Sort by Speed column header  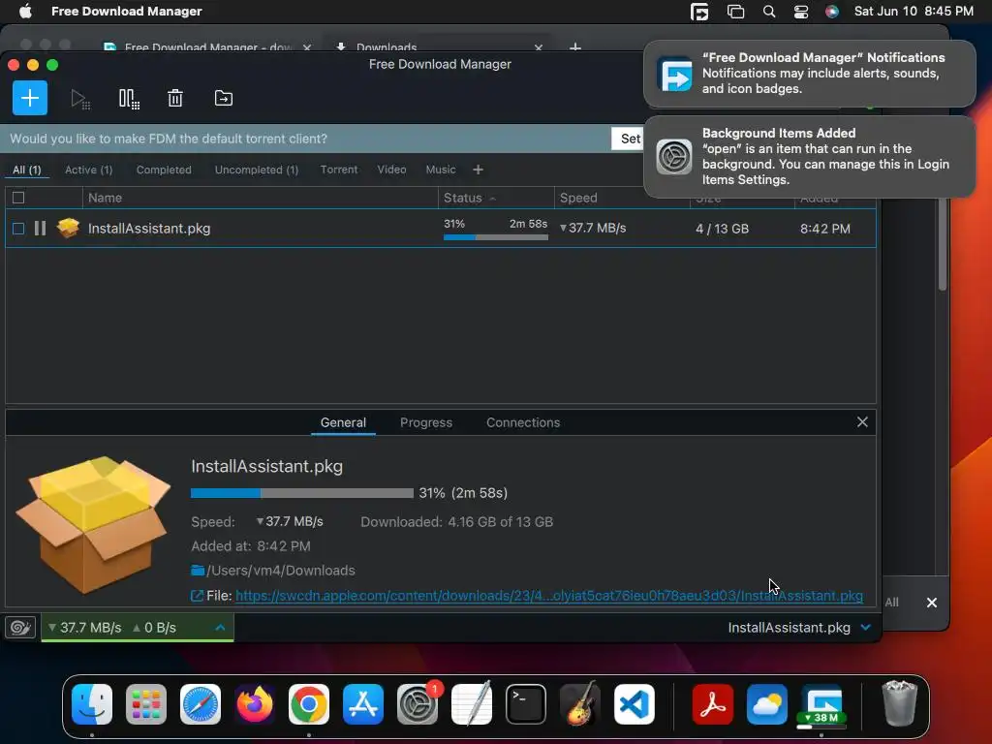pos(622,198)
